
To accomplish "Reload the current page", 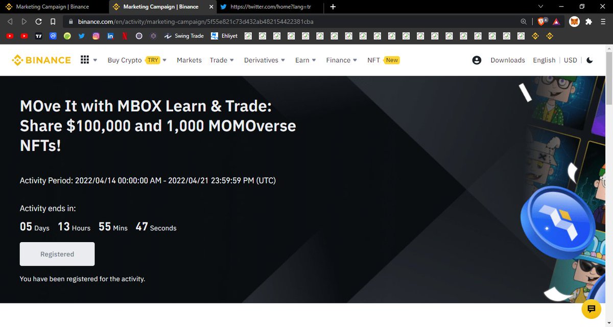I will tap(38, 21).
